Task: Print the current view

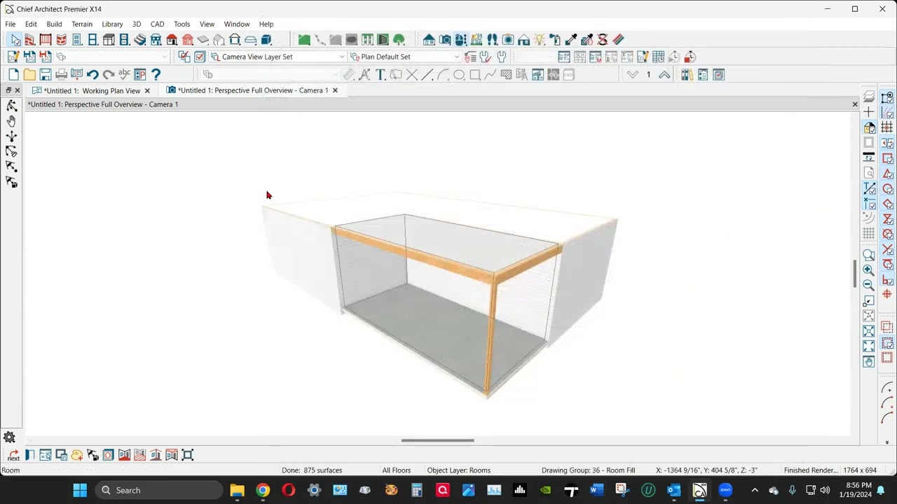Action: click(61, 75)
